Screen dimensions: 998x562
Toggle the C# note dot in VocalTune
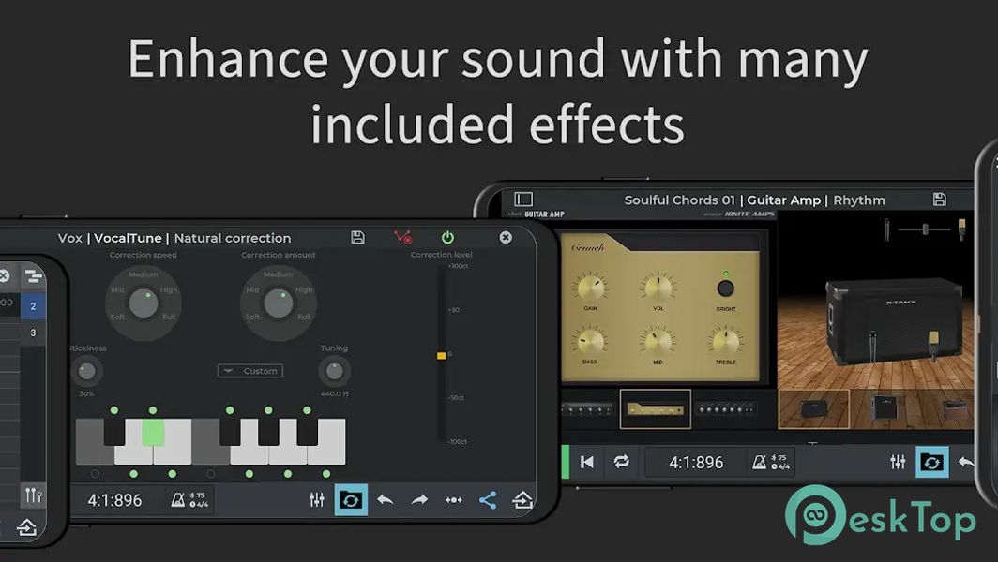[113, 410]
